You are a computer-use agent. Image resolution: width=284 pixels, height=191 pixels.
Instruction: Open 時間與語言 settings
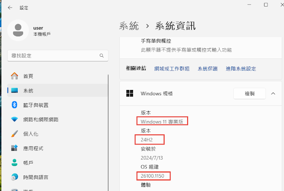point(58,177)
